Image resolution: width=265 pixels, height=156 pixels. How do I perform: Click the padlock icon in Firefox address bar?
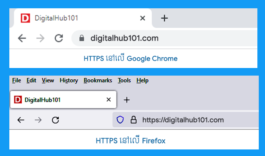pyautogui.click(x=134, y=120)
